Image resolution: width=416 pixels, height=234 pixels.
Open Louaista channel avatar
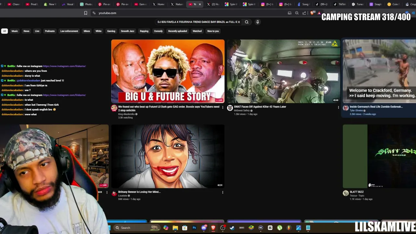coord(114,193)
